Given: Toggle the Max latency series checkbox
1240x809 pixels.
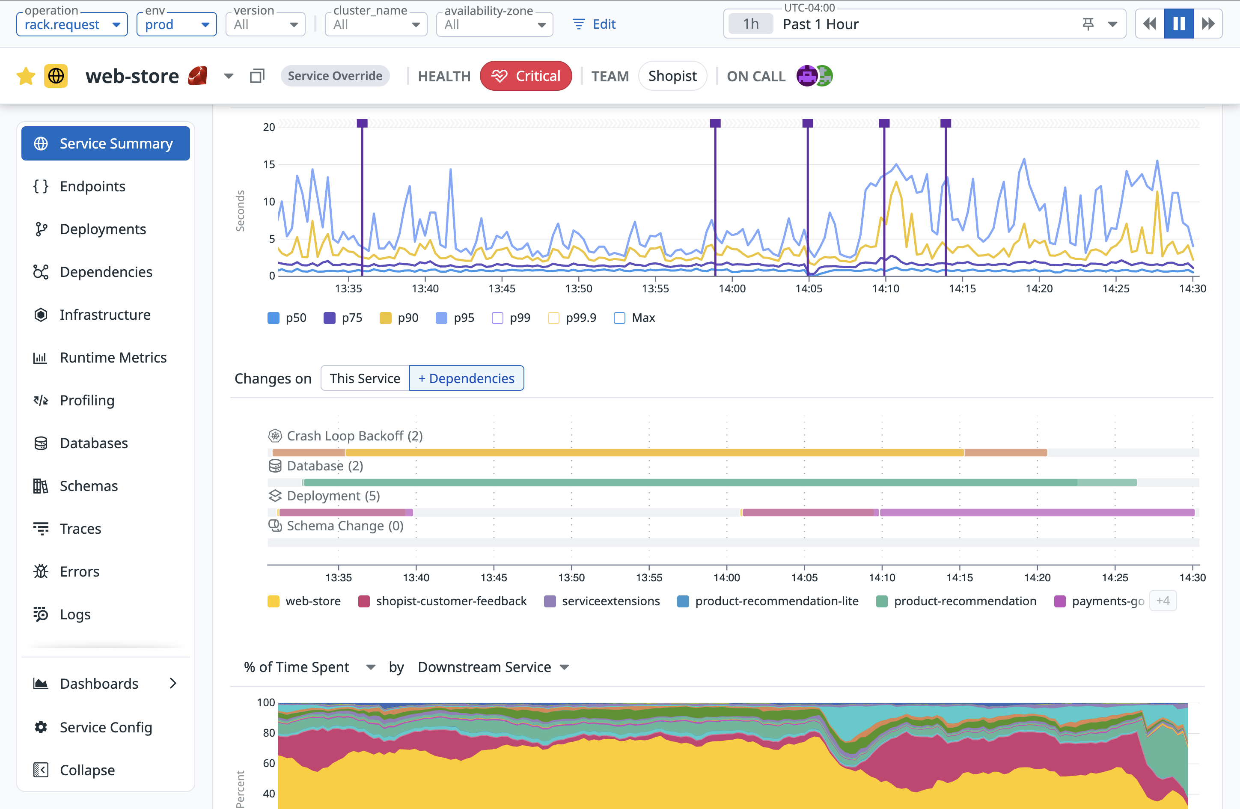Looking at the screenshot, I should (x=619, y=318).
